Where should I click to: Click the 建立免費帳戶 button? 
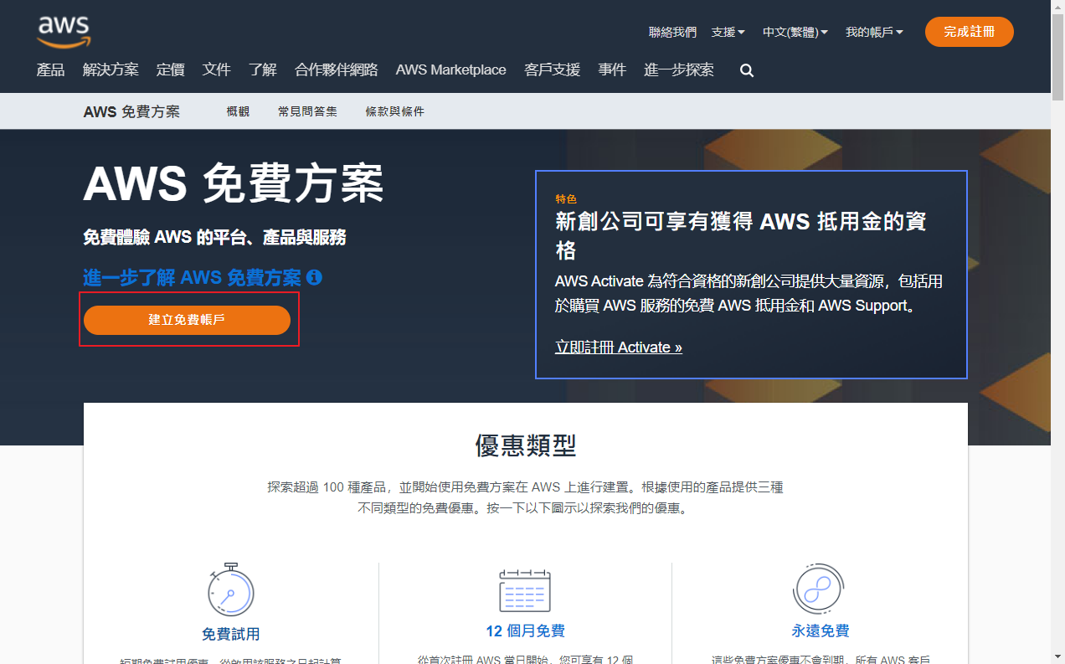point(187,320)
